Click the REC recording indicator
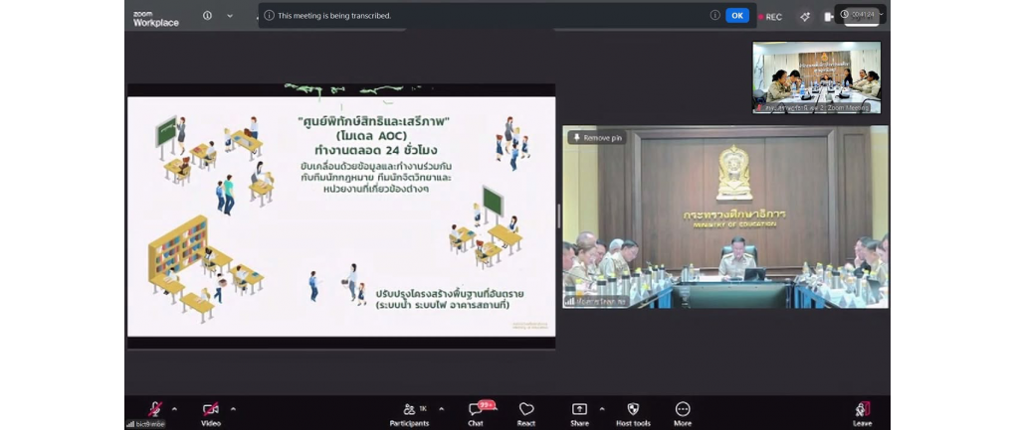 coord(770,17)
